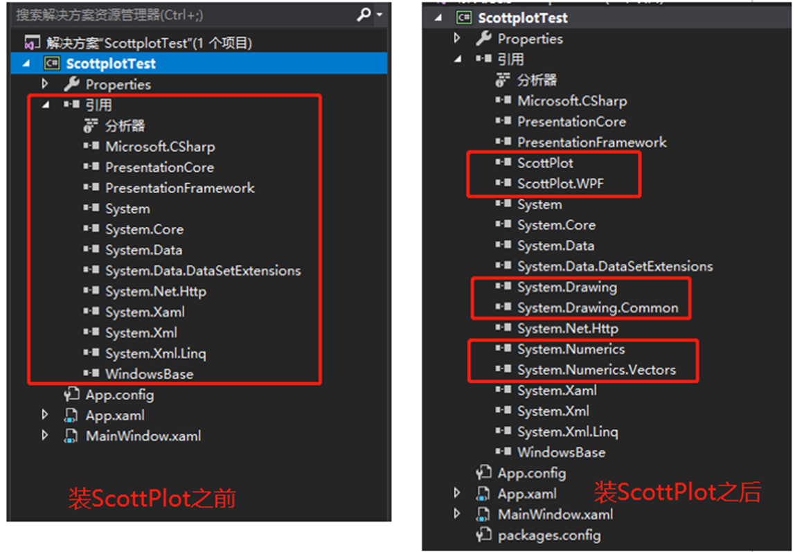795x552 pixels.
Task: Click C# project icon in left panel
Action: (x=52, y=63)
